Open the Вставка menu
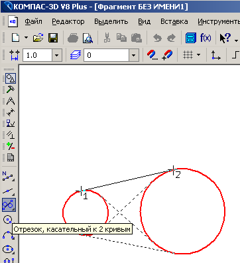The height and width of the screenshot is (263, 240). click(x=174, y=21)
